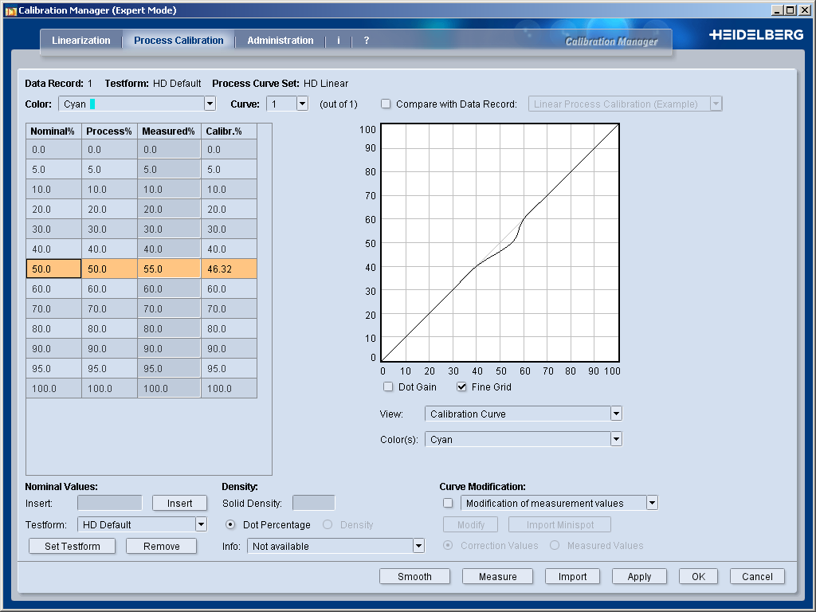Open the Testform HD Default dropdown

coord(201,524)
